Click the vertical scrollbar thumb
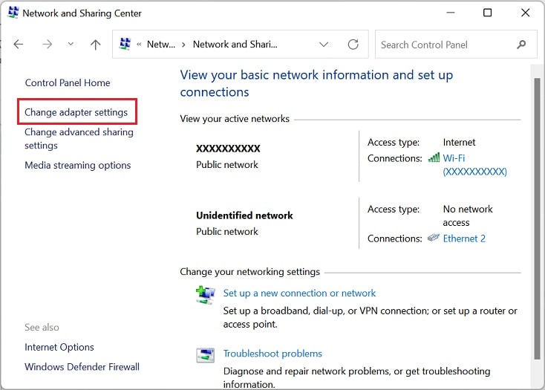 pyautogui.click(x=537, y=218)
